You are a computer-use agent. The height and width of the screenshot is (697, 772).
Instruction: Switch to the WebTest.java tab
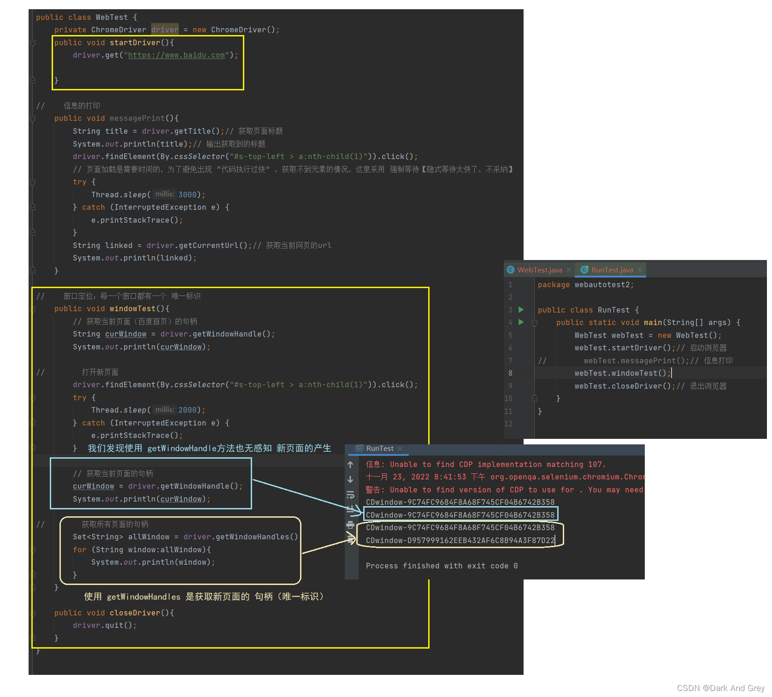tap(540, 270)
